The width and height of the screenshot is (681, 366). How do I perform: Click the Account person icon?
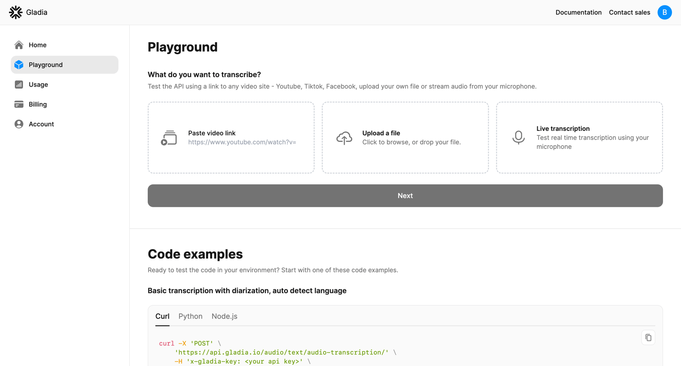[x=19, y=124]
